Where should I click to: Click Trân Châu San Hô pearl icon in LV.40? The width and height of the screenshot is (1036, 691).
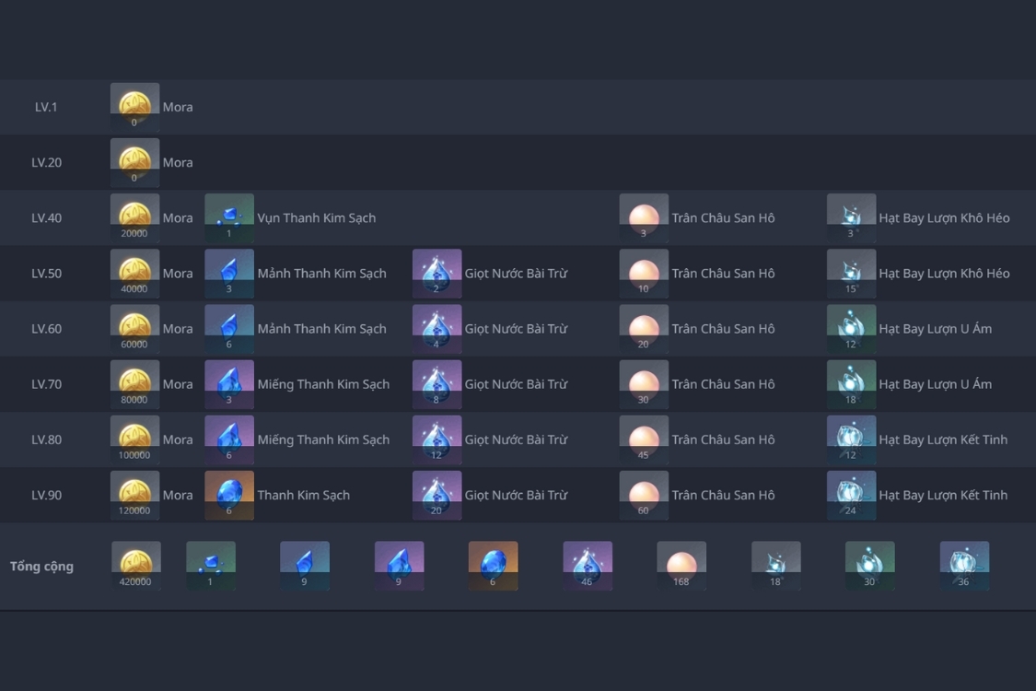click(644, 217)
